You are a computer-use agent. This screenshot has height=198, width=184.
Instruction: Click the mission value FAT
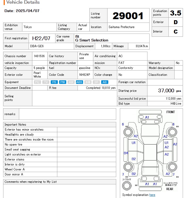(121, 63)
